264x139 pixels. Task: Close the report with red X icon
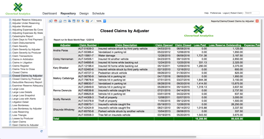coord(257,21)
